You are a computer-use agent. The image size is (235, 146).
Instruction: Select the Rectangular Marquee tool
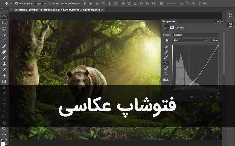click(4, 23)
